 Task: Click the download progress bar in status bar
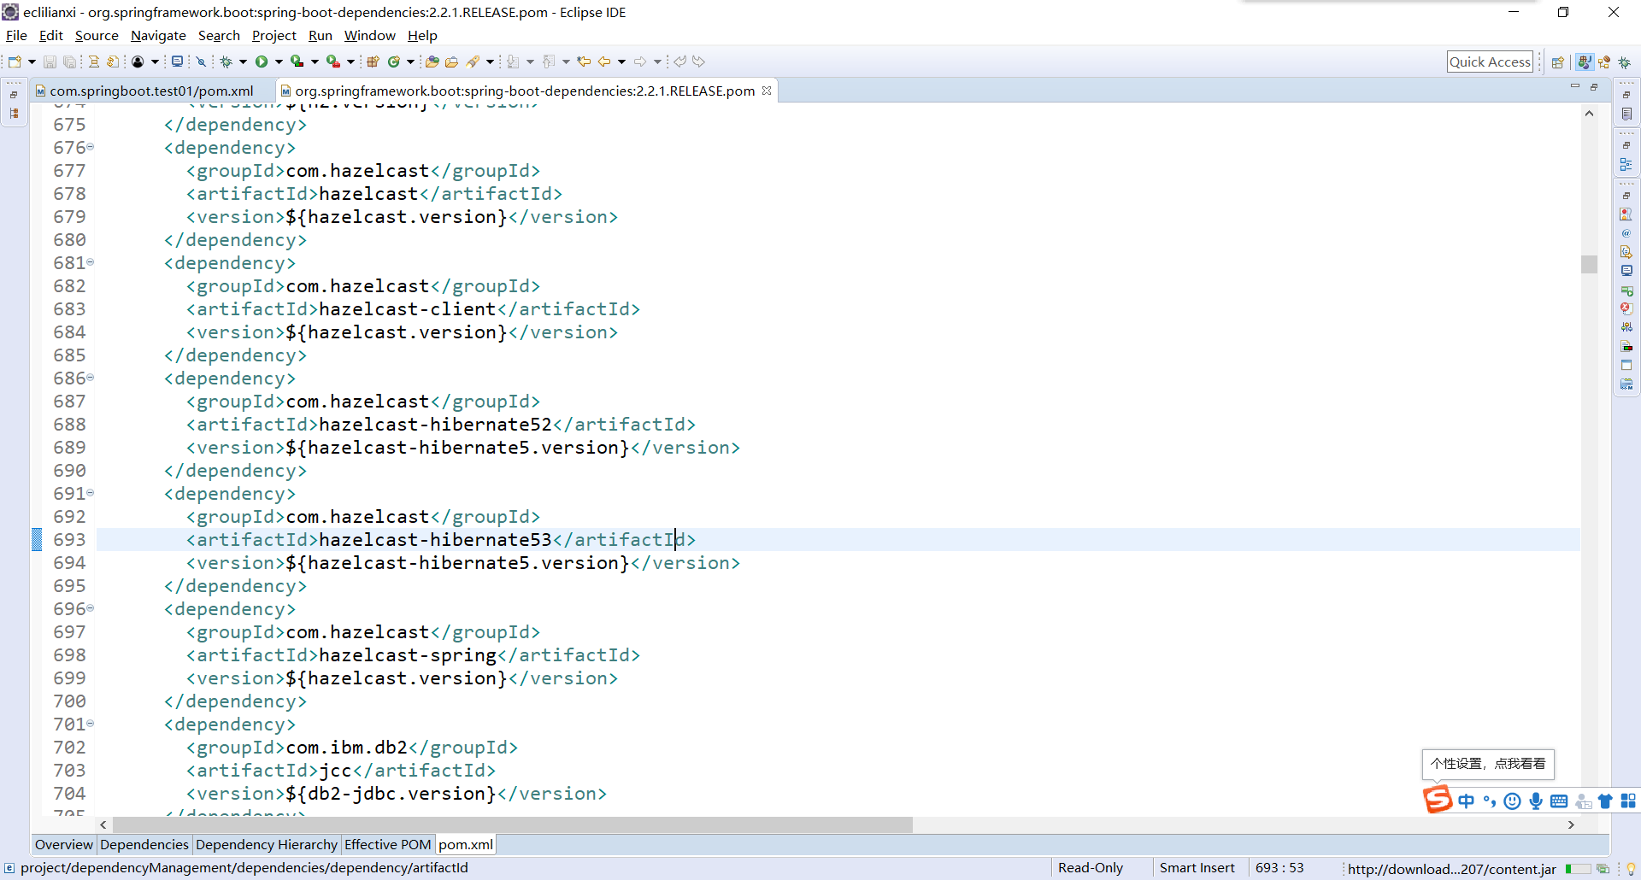point(1579,869)
